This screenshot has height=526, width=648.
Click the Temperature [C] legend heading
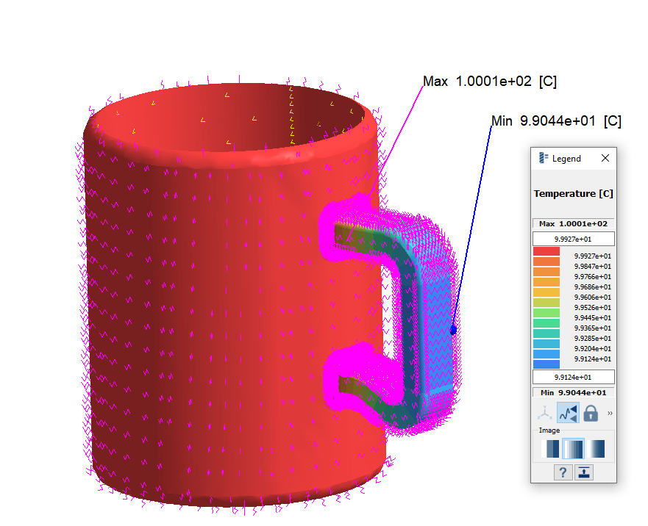point(574,194)
